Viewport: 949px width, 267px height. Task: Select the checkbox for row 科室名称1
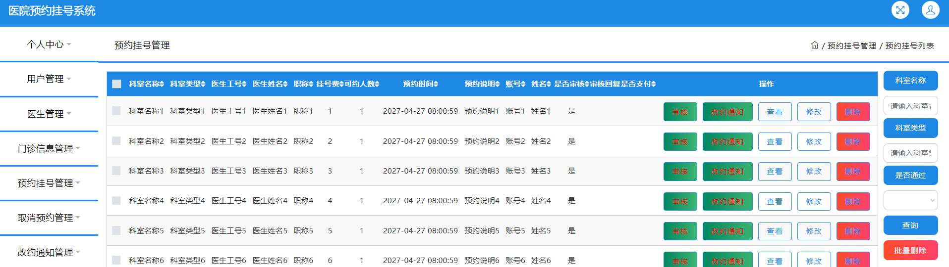coord(116,111)
